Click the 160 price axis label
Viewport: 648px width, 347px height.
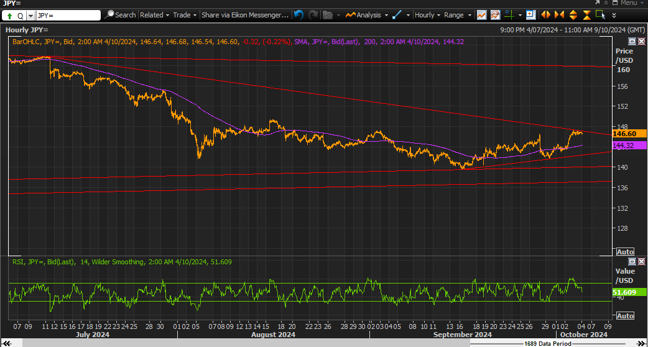(x=623, y=70)
